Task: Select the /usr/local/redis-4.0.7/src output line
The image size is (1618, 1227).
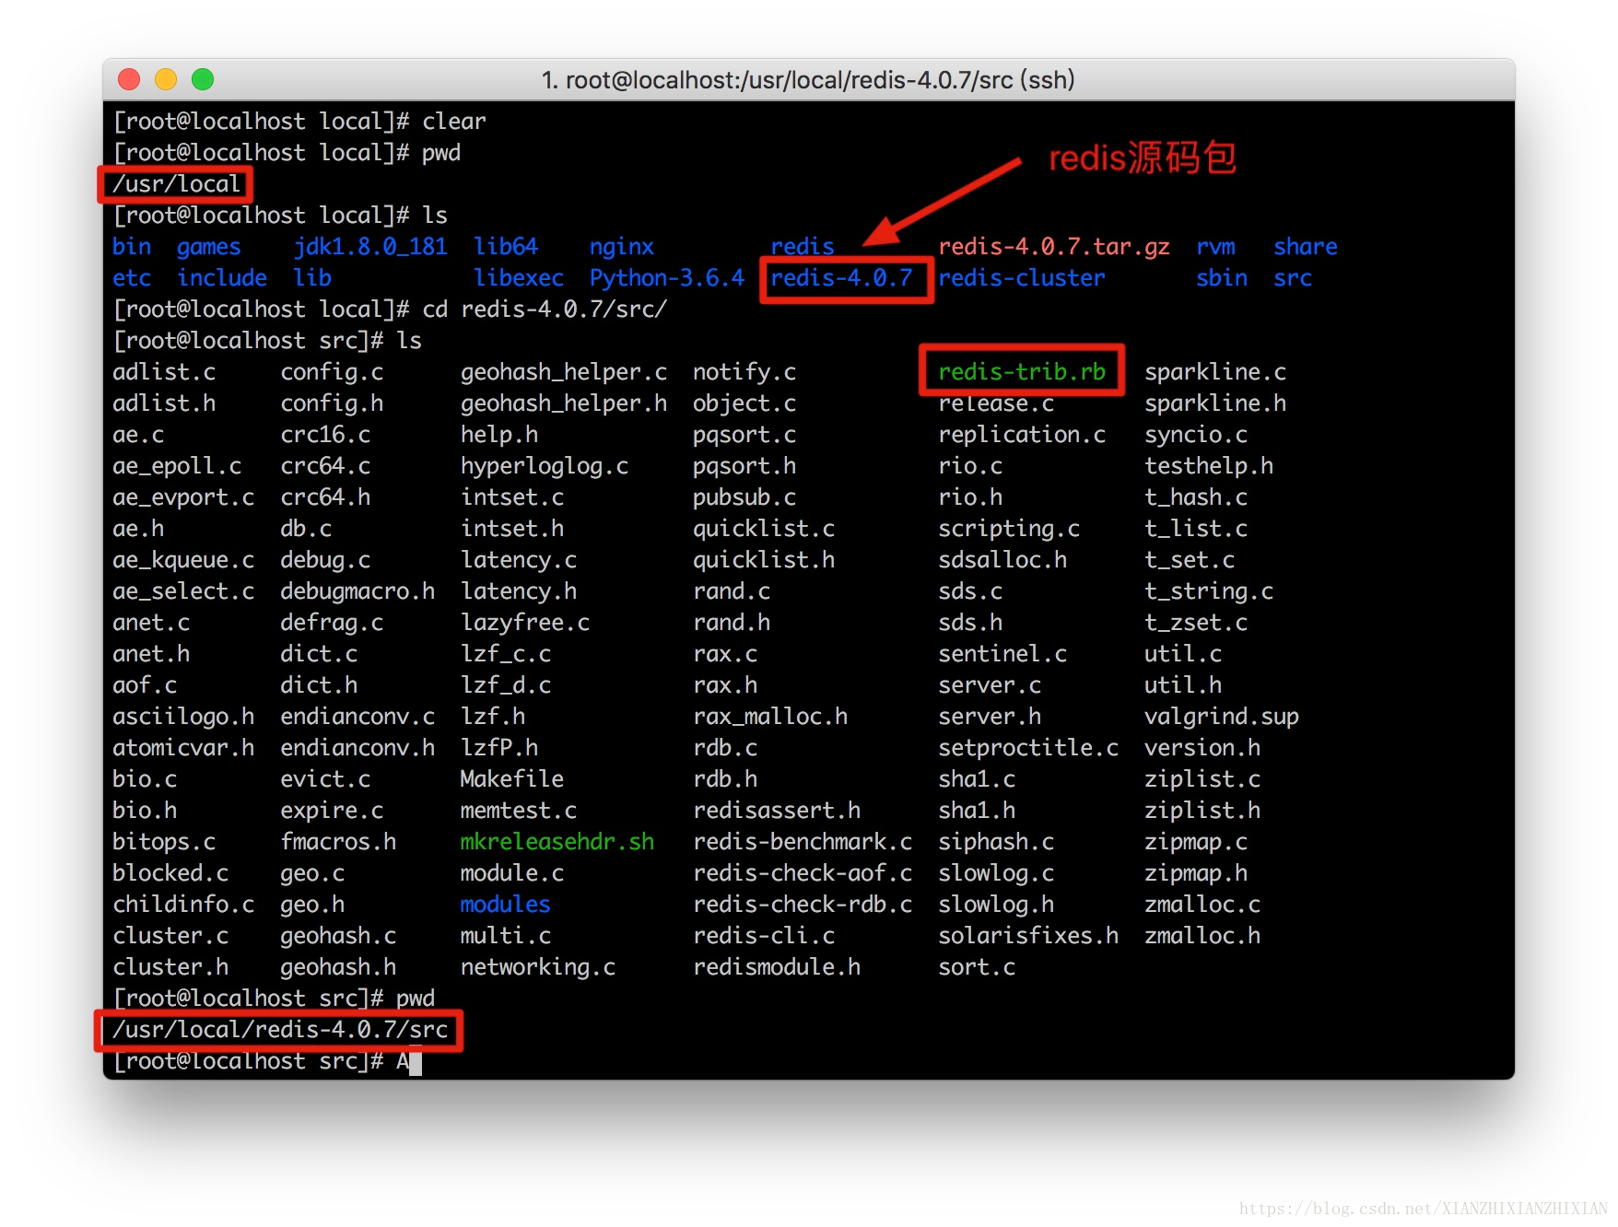Action: click(x=280, y=1030)
